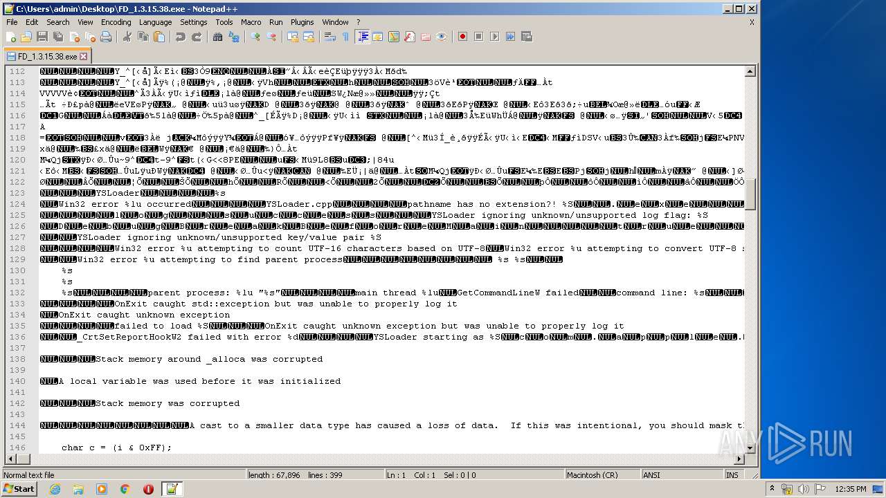This screenshot has width=886, height=498.
Task: Open the File menu
Action: pyautogui.click(x=12, y=22)
